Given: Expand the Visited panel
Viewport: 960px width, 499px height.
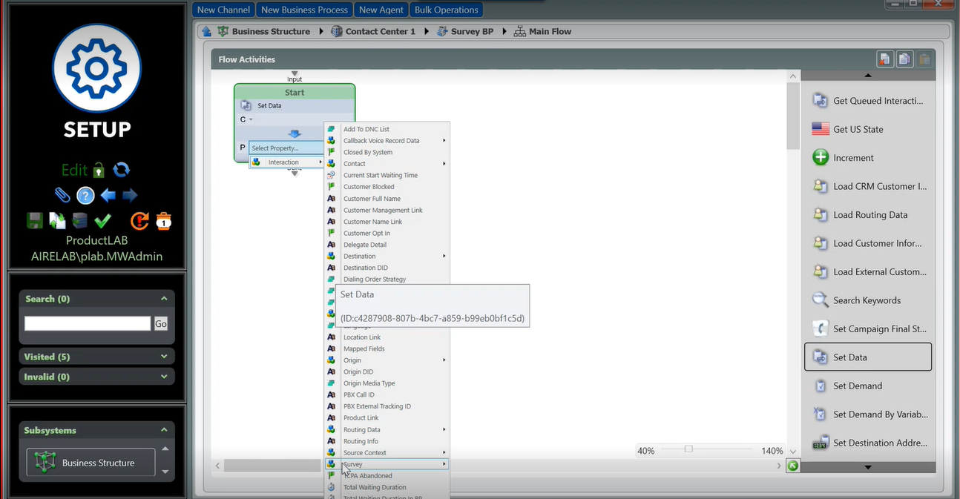Looking at the screenshot, I should click(164, 357).
